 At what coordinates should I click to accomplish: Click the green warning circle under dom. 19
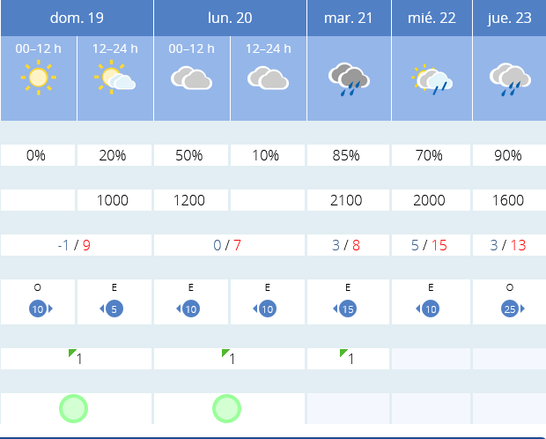point(73,409)
